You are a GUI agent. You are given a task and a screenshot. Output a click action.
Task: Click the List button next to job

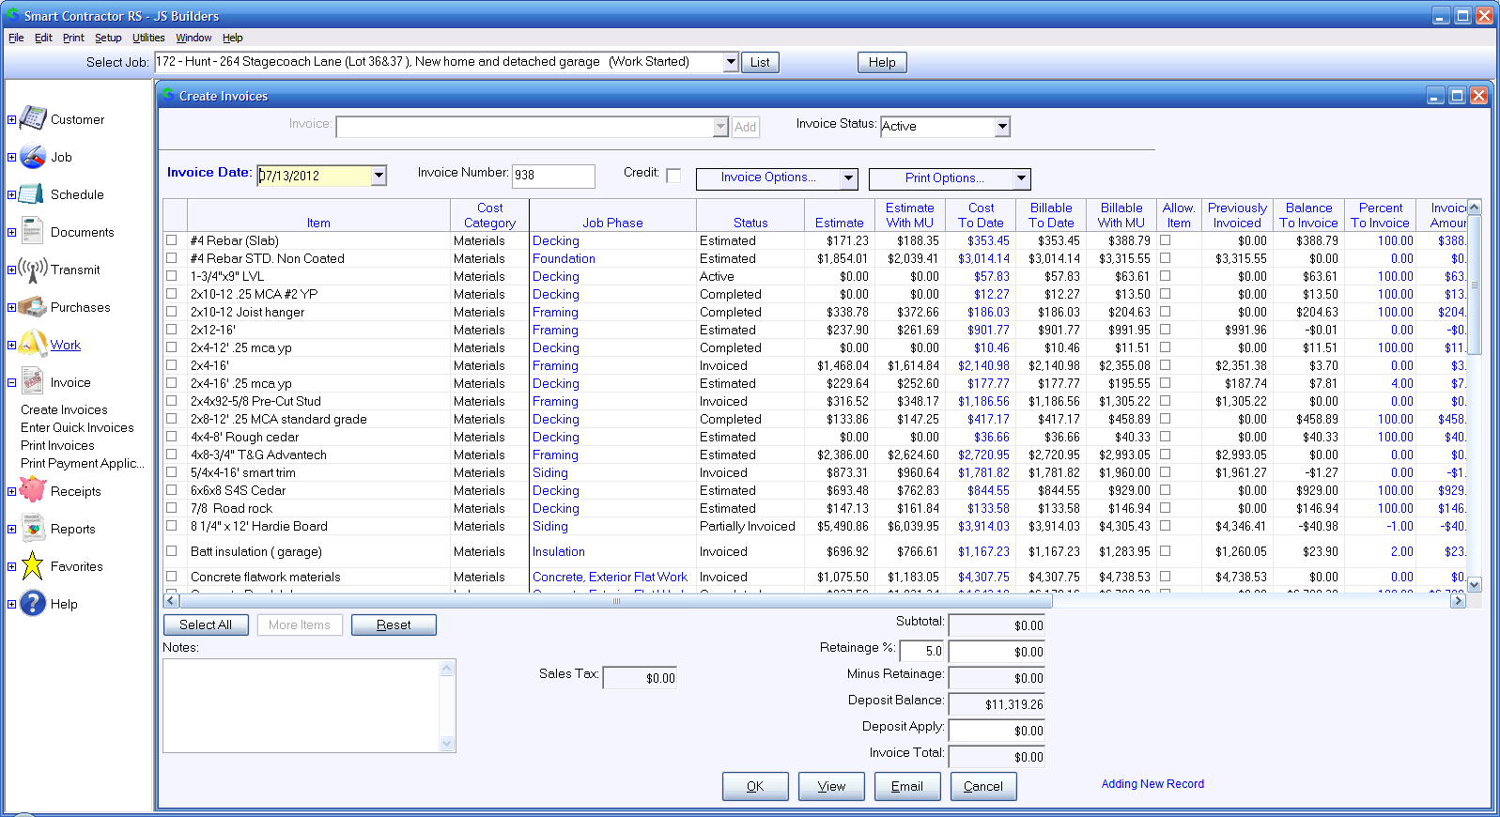click(x=760, y=62)
